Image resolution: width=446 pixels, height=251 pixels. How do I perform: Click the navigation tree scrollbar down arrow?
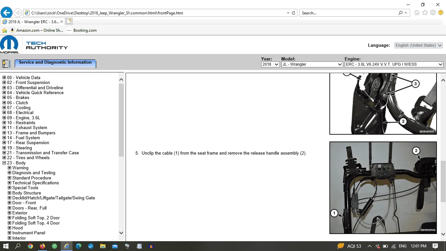pyautogui.click(x=121, y=233)
